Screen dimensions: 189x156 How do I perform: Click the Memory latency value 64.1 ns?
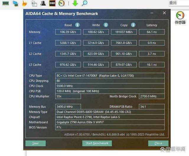tap(152, 32)
